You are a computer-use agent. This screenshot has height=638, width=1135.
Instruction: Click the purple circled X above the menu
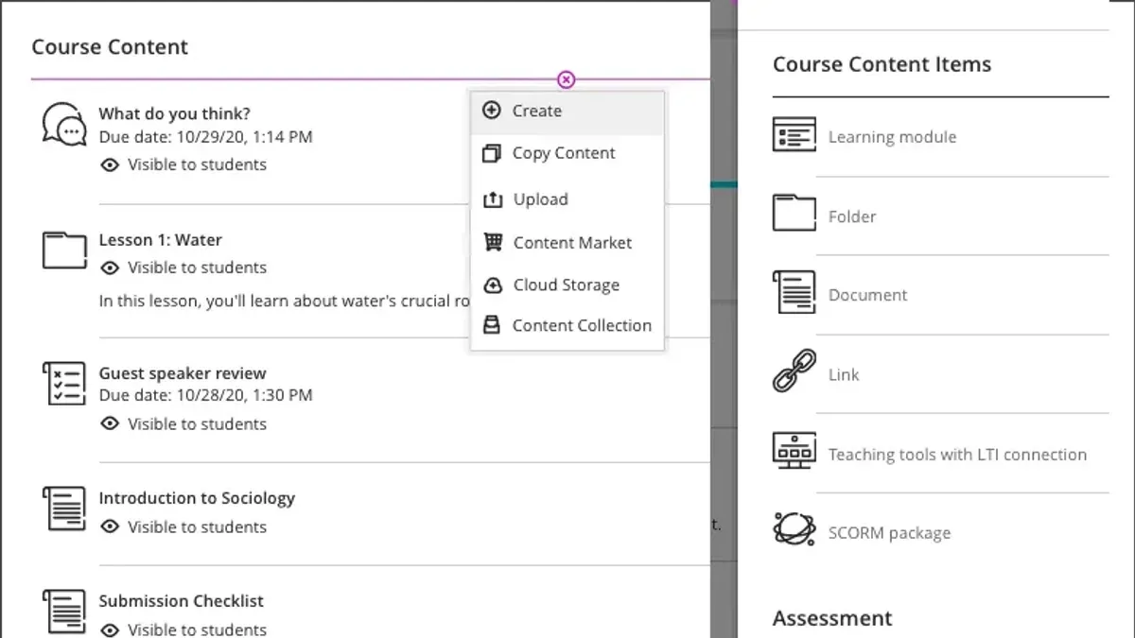566,79
